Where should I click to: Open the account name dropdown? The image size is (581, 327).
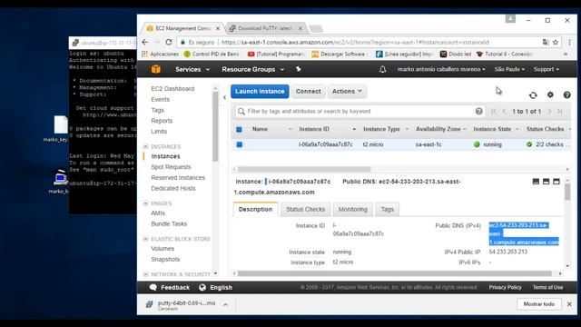tap(441, 69)
